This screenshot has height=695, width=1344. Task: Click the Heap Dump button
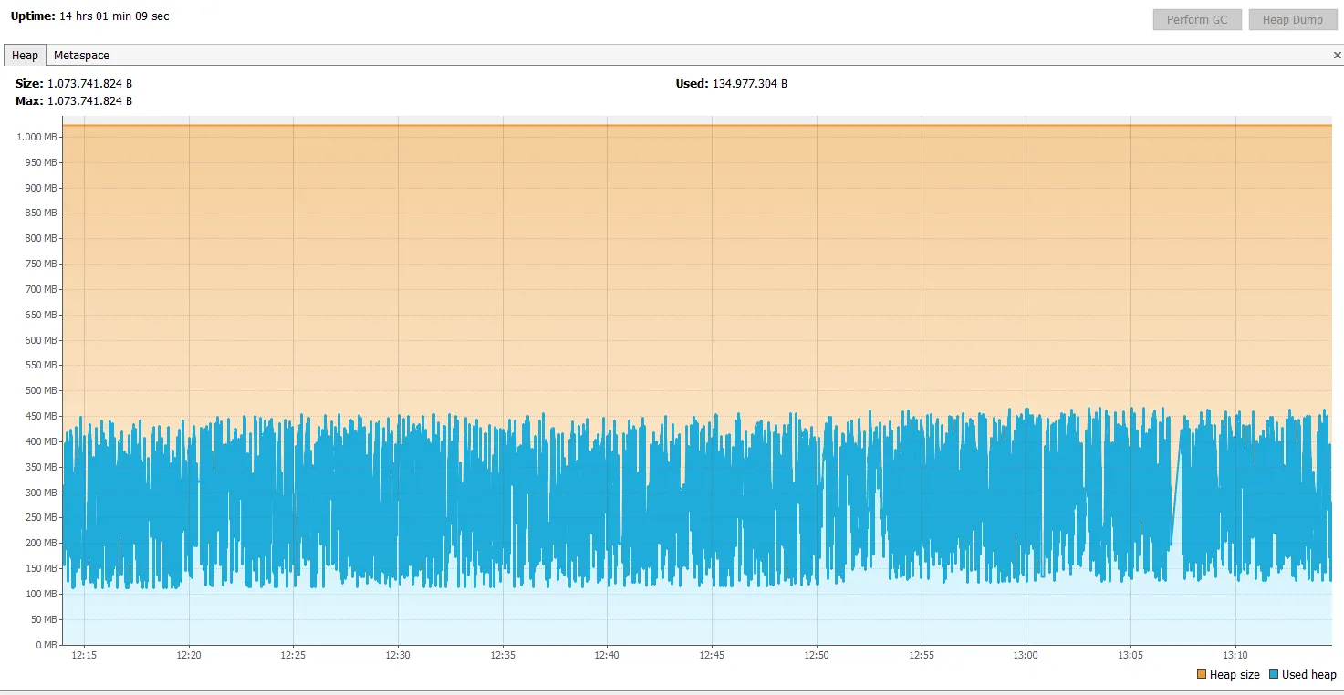tap(1292, 20)
